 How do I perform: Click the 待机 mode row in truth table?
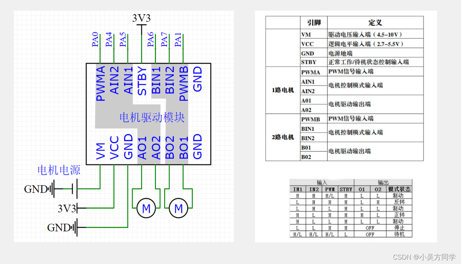click(x=400, y=234)
